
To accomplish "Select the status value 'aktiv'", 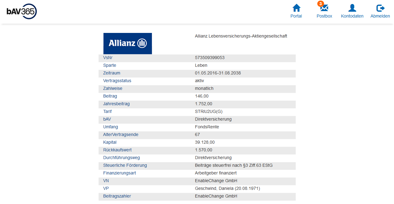I will point(199,81).
